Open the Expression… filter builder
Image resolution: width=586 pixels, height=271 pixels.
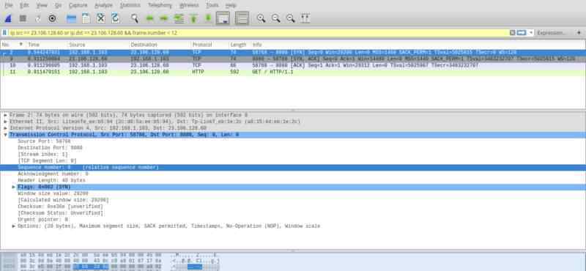(552, 33)
